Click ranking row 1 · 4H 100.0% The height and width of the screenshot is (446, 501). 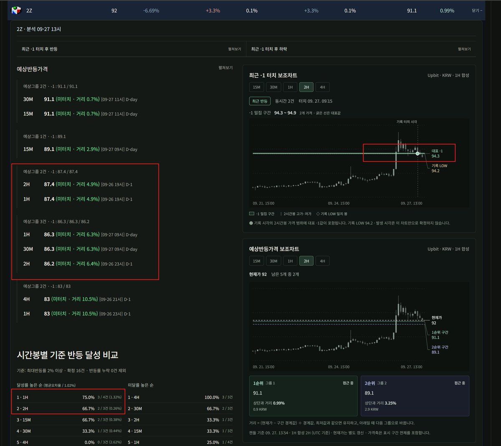click(x=180, y=397)
